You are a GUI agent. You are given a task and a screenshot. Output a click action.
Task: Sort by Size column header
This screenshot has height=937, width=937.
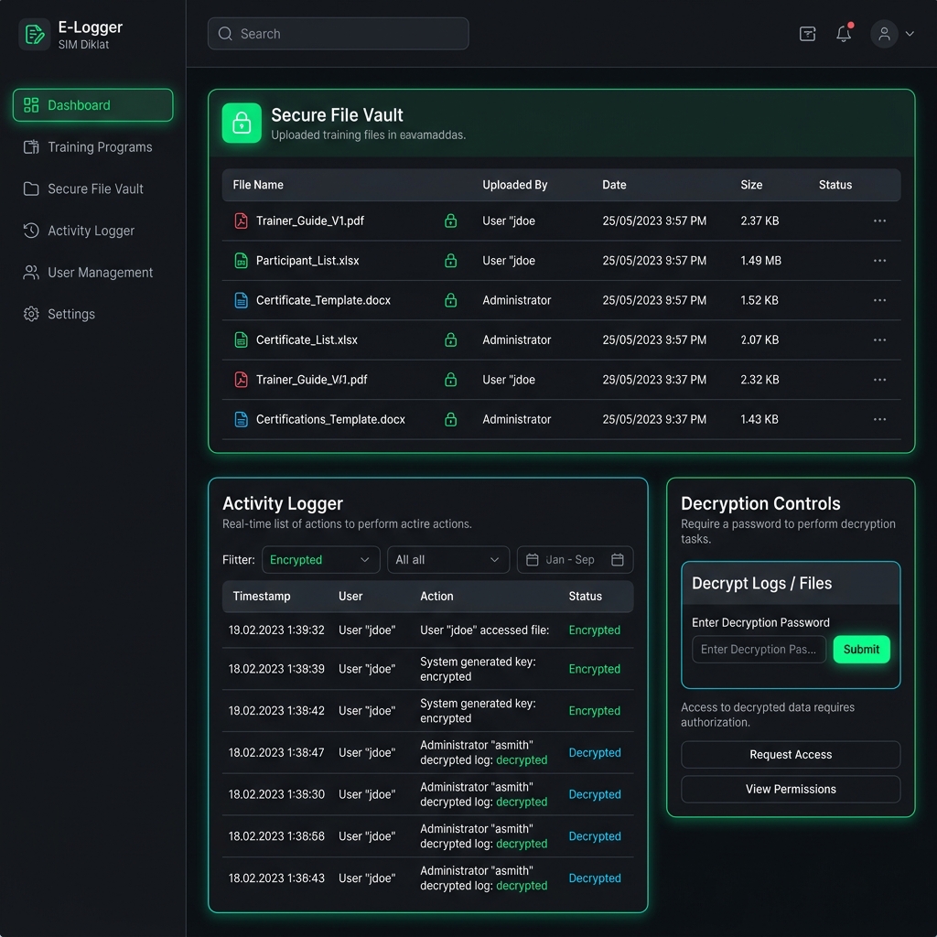point(751,185)
